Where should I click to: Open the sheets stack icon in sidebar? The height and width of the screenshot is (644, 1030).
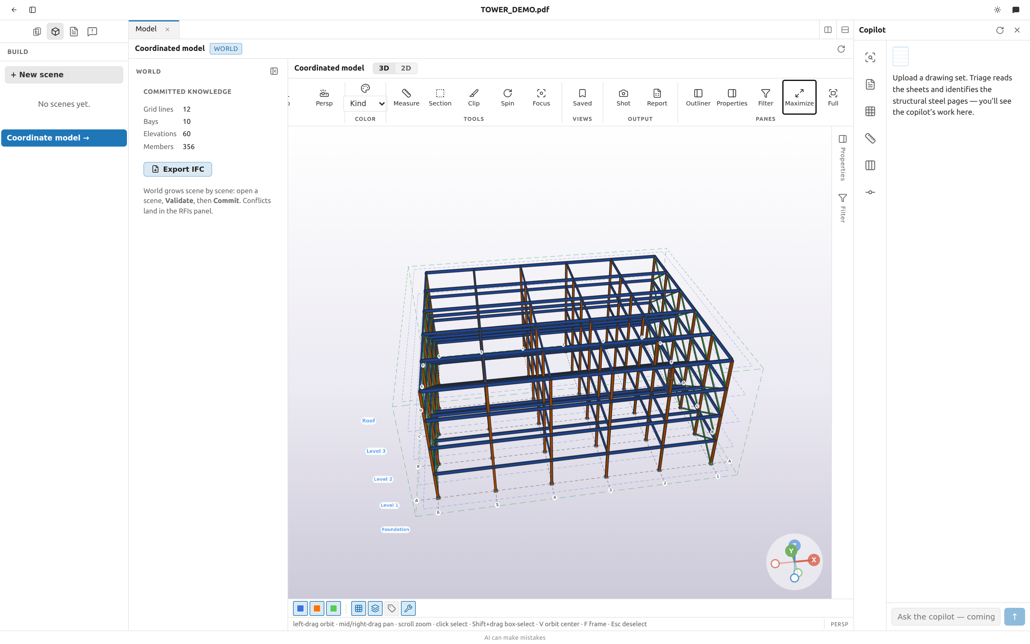pyautogui.click(x=37, y=32)
